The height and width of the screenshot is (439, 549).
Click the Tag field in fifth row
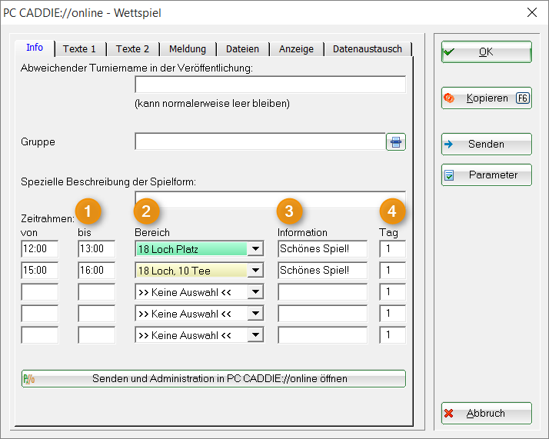392,335
